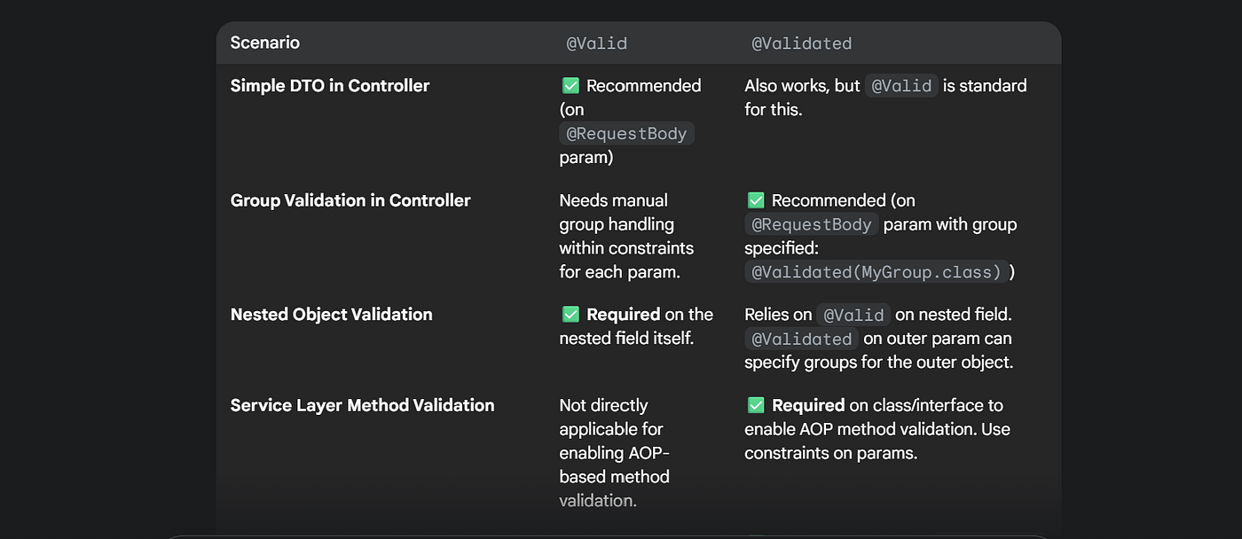Select the Nested Object Validation row label
Viewport: 1242px width, 539px height.
click(331, 315)
